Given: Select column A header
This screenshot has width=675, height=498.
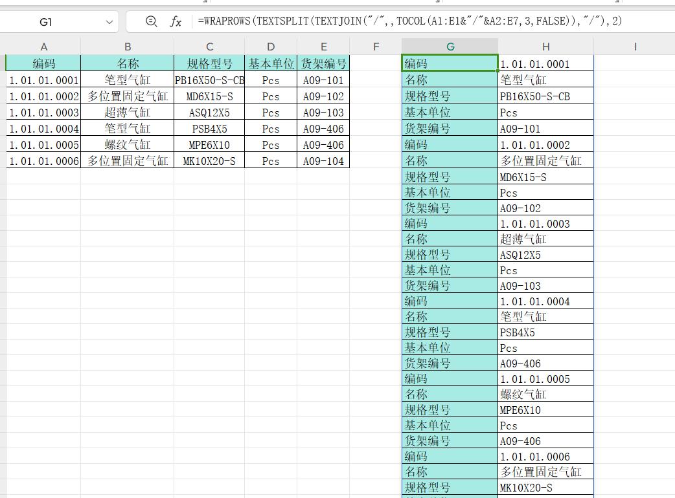Looking at the screenshot, I should [43, 47].
